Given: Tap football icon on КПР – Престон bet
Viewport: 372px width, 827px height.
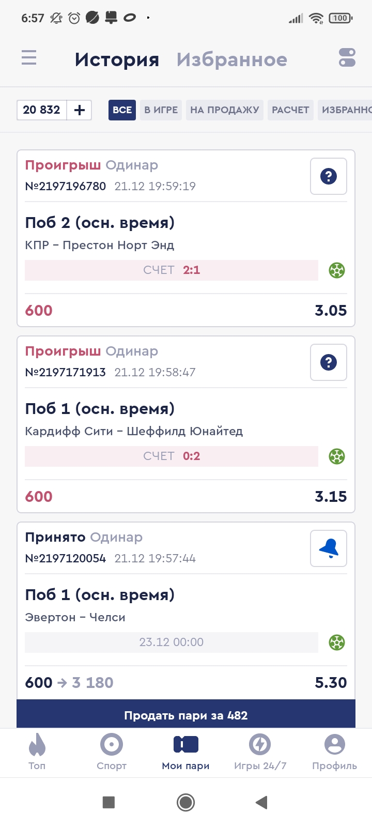Looking at the screenshot, I should (337, 270).
